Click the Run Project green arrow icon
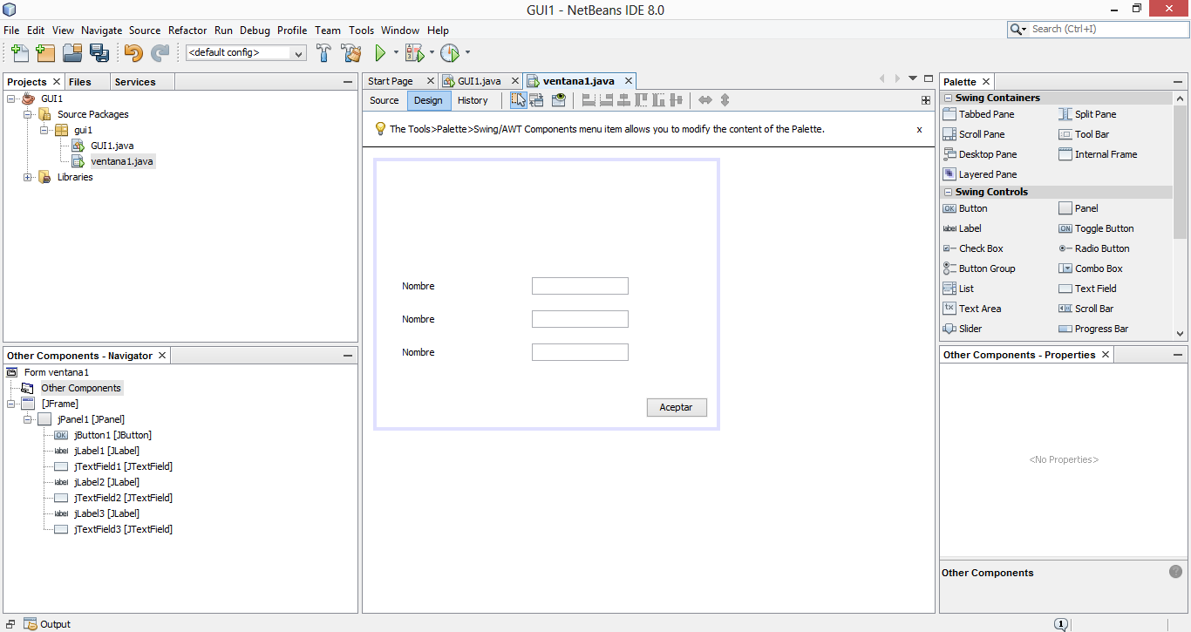The image size is (1191, 632). (x=382, y=53)
